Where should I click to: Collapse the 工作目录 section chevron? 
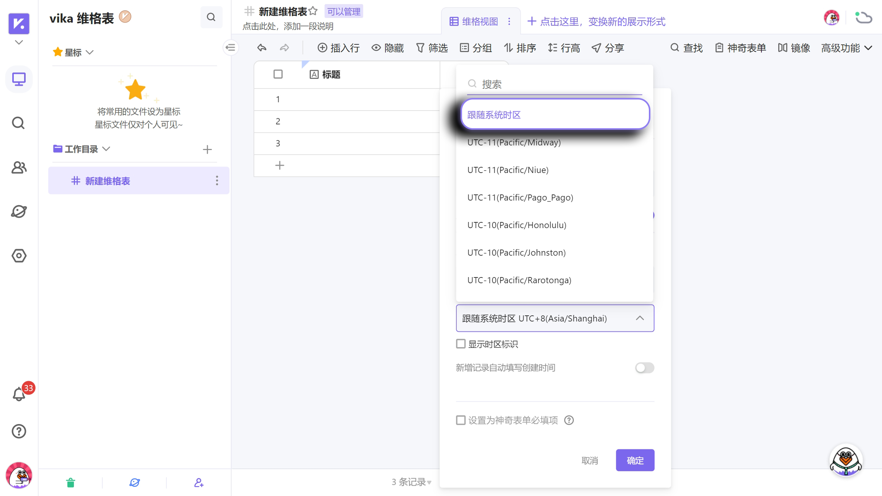[x=106, y=149]
